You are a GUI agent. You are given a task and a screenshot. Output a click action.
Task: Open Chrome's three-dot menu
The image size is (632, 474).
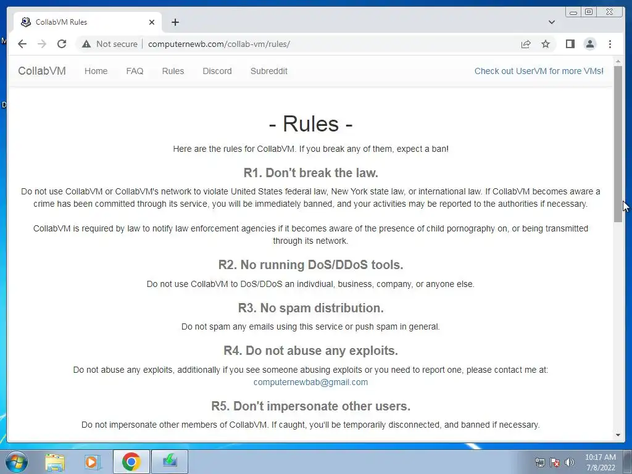[610, 44]
